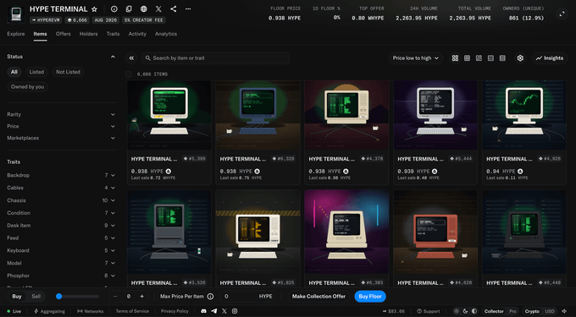This screenshot has width=576, height=317.
Task: Open the X link in footer
Action: tap(224, 311)
